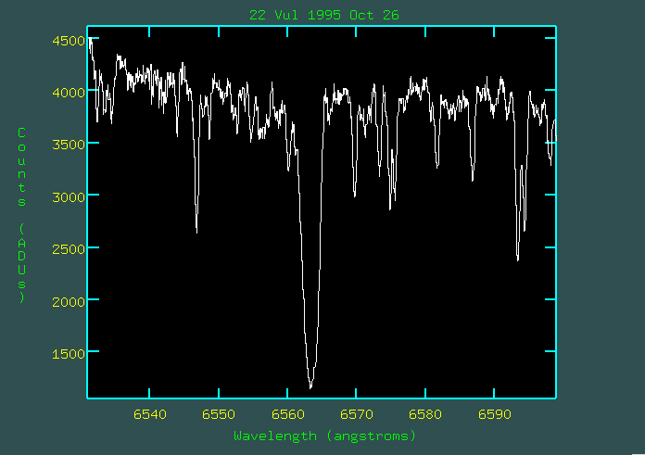This screenshot has width=645, height=455.
Task: Click the absorption dip minimum near 6547 angstroms
Action: click(196, 231)
